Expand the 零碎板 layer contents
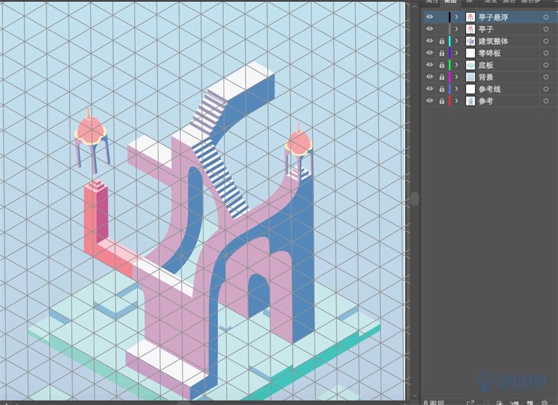This screenshot has height=405, width=558. click(457, 53)
